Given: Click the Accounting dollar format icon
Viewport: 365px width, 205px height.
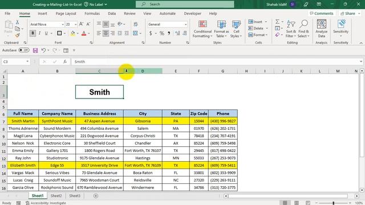Looking at the screenshot, I should tap(151, 34).
